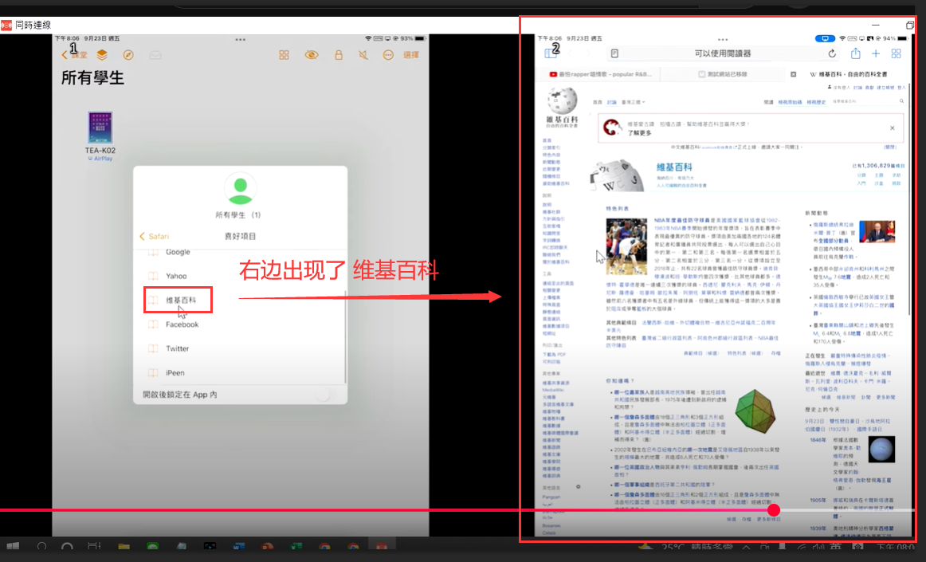This screenshot has height=562, width=926.
Task: Tap the layers stack icon in Classroom toolbar
Action: click(102, 55)
